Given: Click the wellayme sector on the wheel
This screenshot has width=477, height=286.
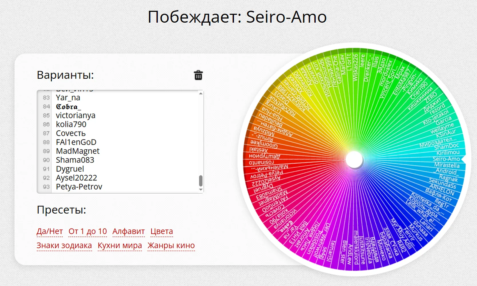Looking at the screenshot, I should point(442,128).
